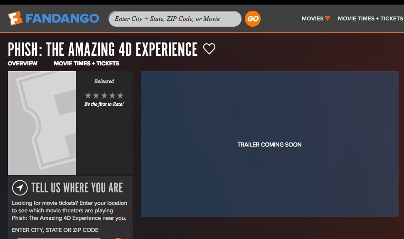Click the location arrow compass icon

(x=20, y=188)
